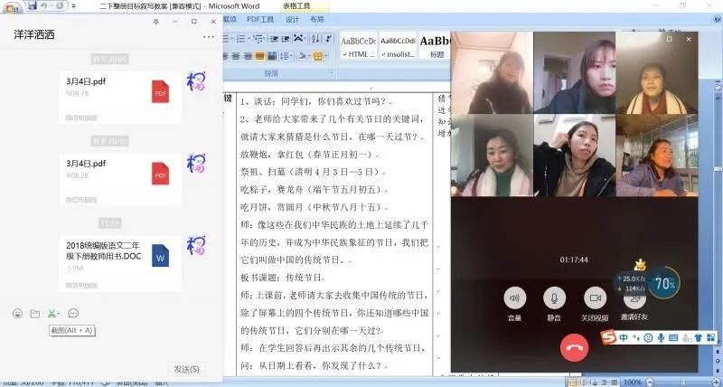This screenshot has height=387, width=723.
Task: Expand the 段落 paragraph dialog launcher
Action: 330,73
